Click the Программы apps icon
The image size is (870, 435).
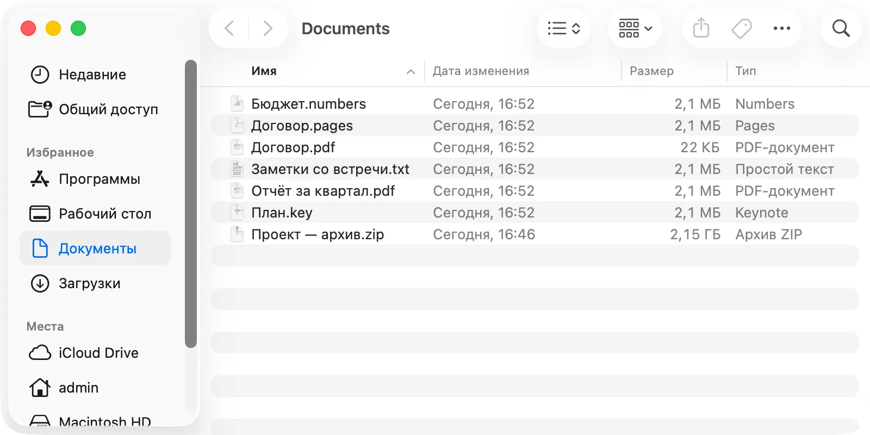pyautogui.click(x=40, y=179)
